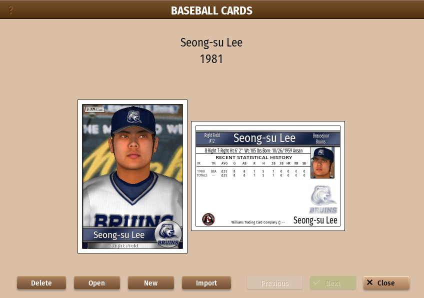Click the Recent Statistical History table
This screenshot has height=298, width=424.
[x=253, y=166]
